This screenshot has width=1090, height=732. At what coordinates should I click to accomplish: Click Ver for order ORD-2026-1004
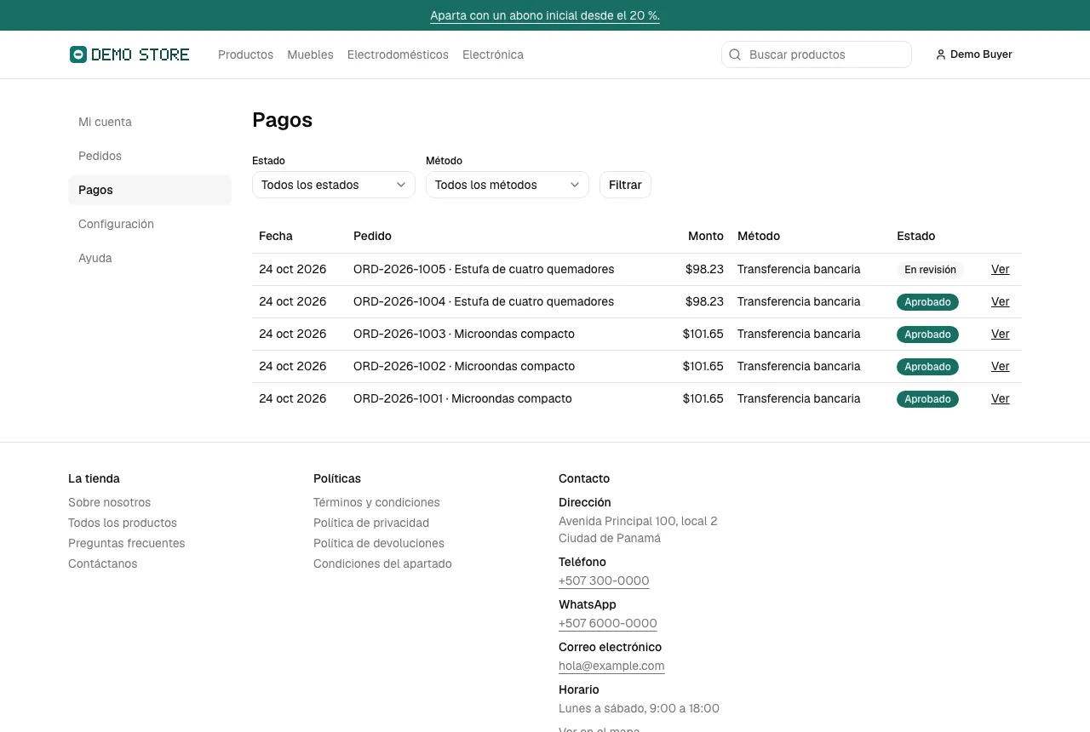tap(1001, 301)
